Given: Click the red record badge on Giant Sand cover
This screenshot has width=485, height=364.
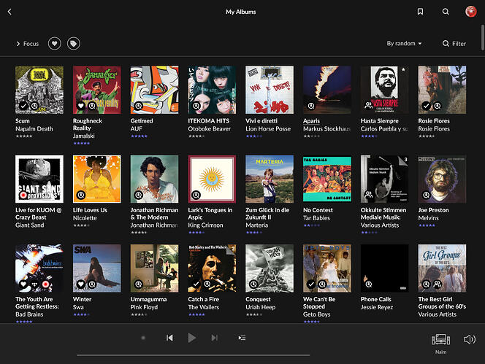Looking at the screenshot, I should tap(23, 195).
